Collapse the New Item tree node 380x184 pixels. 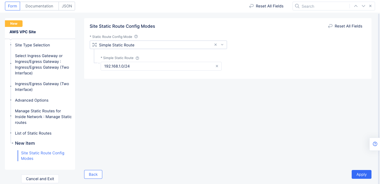[13, 143]
